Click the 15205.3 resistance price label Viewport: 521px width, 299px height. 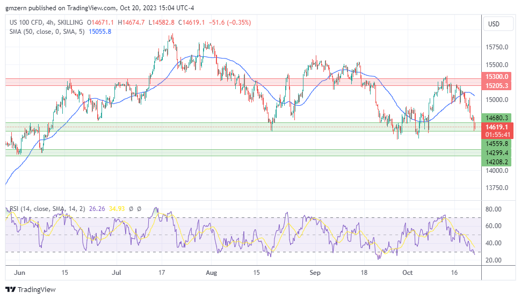[496, 86]
